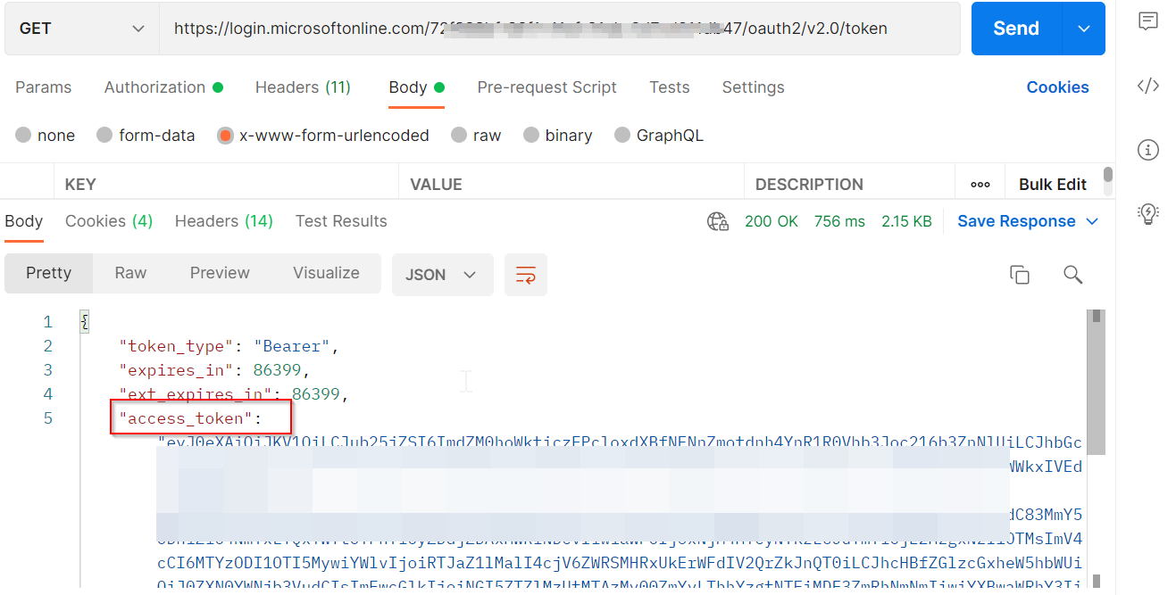The image size is (1176, 595).
Task: Select the none body type
Action: coord(24,136)
